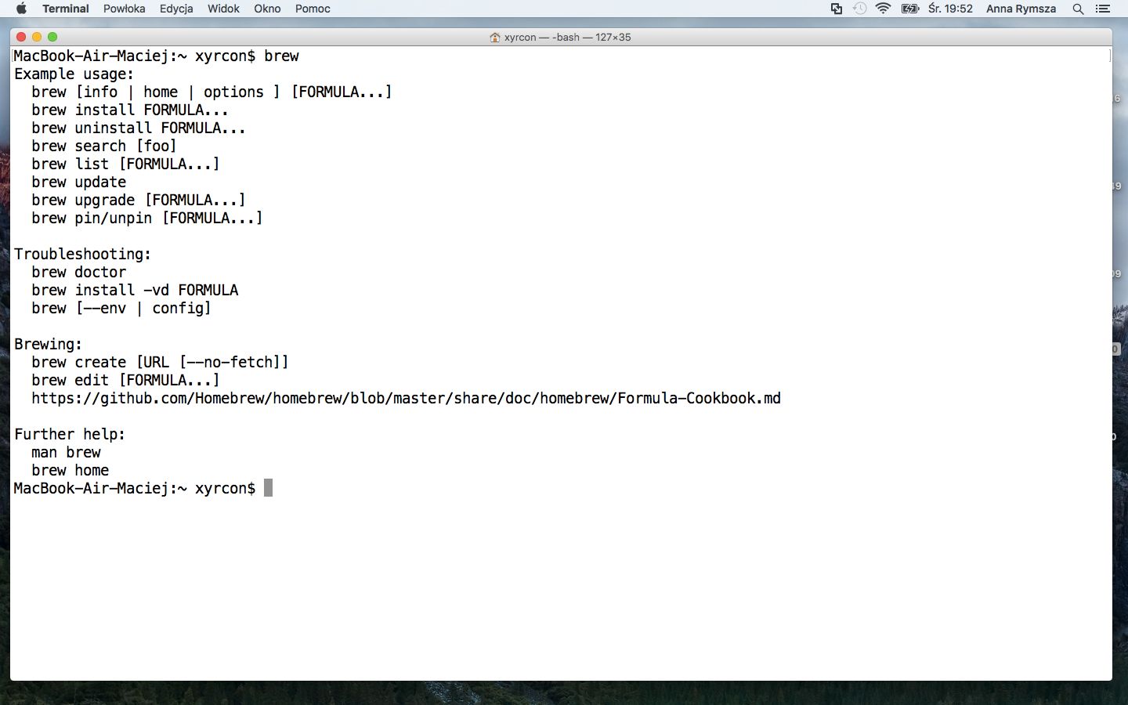This screenshot has width=1128, height=705.
Task: Click the 'brew edit [FORMULA...]' line
Action: tap(125, 380)
